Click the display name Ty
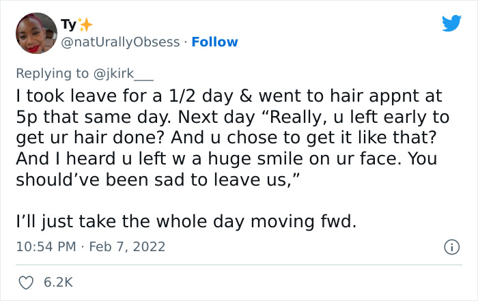Viewport: 478px width, 301px height. [x=68, y=25]
